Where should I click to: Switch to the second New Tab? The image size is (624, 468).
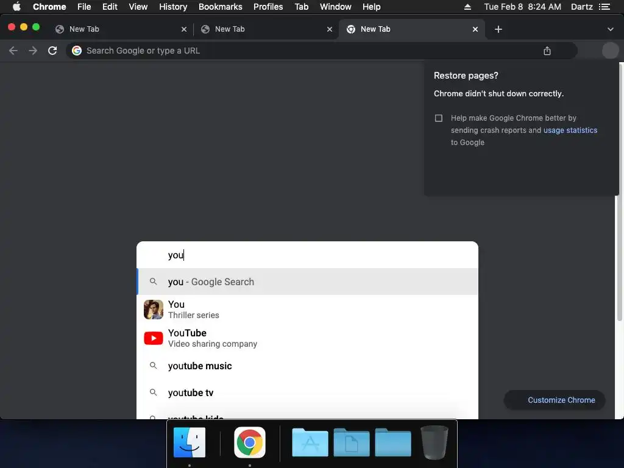(x=266, y=29)
